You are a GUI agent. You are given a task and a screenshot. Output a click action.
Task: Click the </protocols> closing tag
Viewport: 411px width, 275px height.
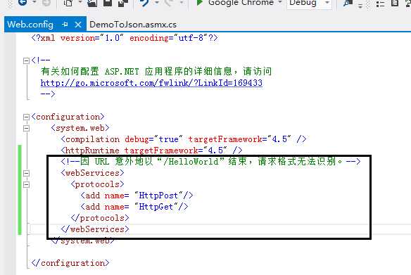100,218
